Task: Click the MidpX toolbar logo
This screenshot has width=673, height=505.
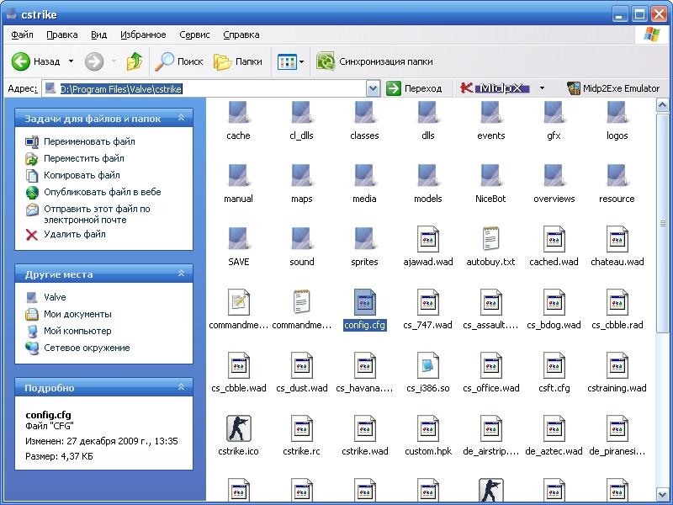Action: point(495,88)
